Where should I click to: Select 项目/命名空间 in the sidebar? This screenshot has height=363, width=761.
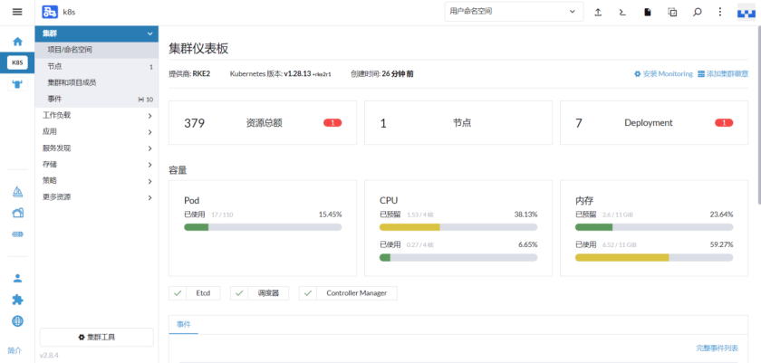pyautogui.click(x=97, y=50)
